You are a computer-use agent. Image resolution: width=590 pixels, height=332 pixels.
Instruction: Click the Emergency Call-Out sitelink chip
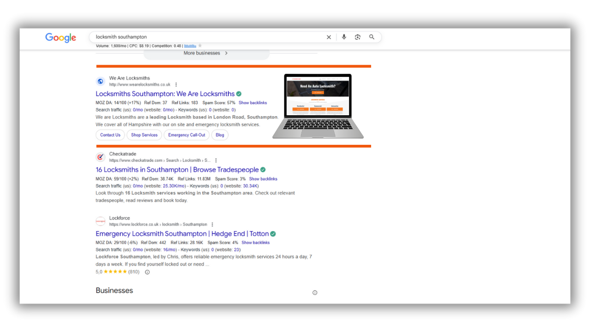pos(187,135)
